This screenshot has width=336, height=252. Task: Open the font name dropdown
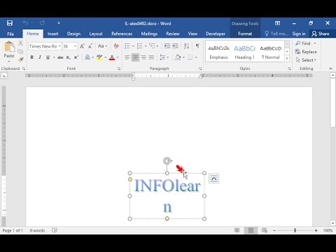click(59, 46)
